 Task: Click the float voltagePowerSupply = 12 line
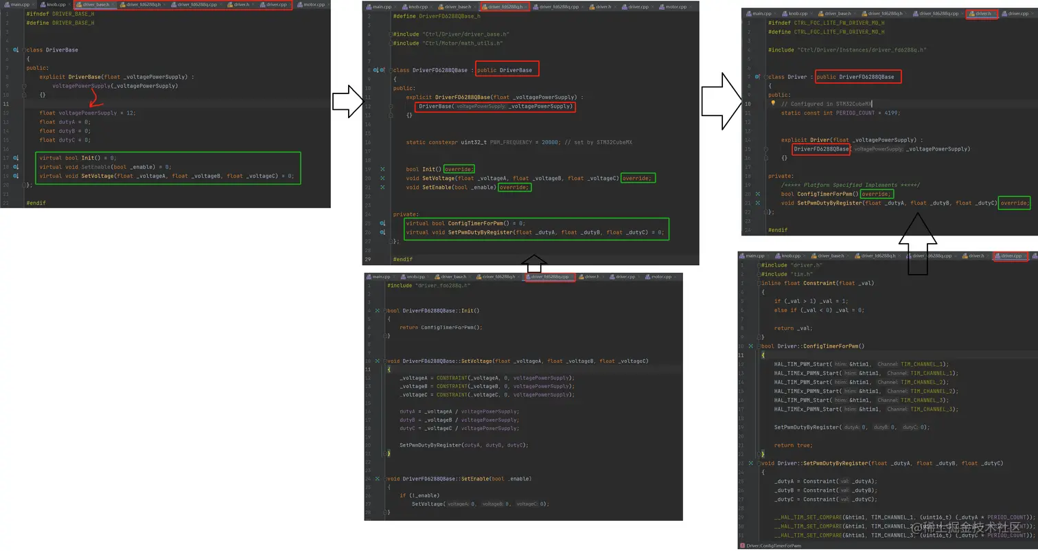click(87, 113)
